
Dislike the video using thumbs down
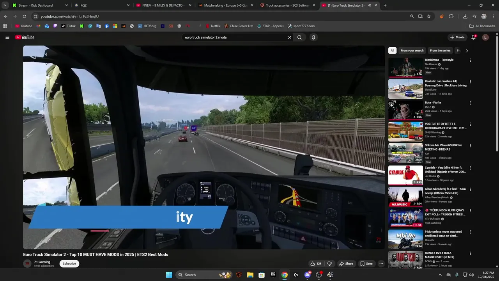329,263
